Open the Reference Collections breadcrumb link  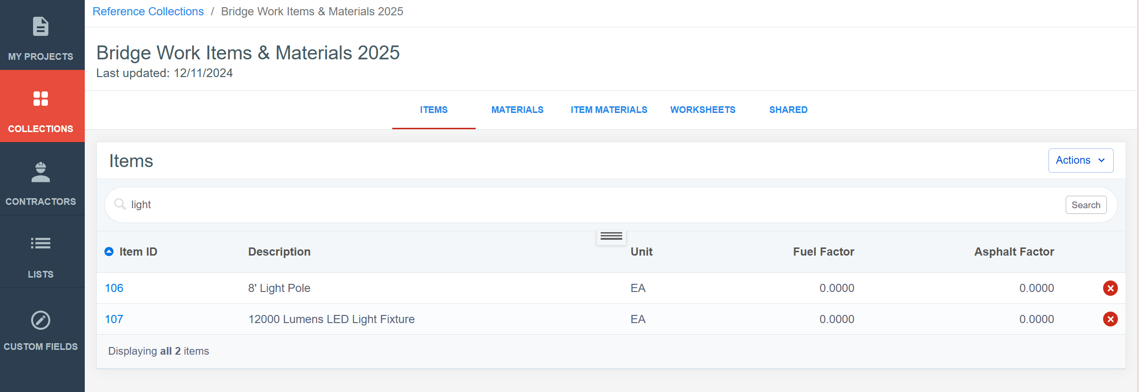tap(148, 11)
